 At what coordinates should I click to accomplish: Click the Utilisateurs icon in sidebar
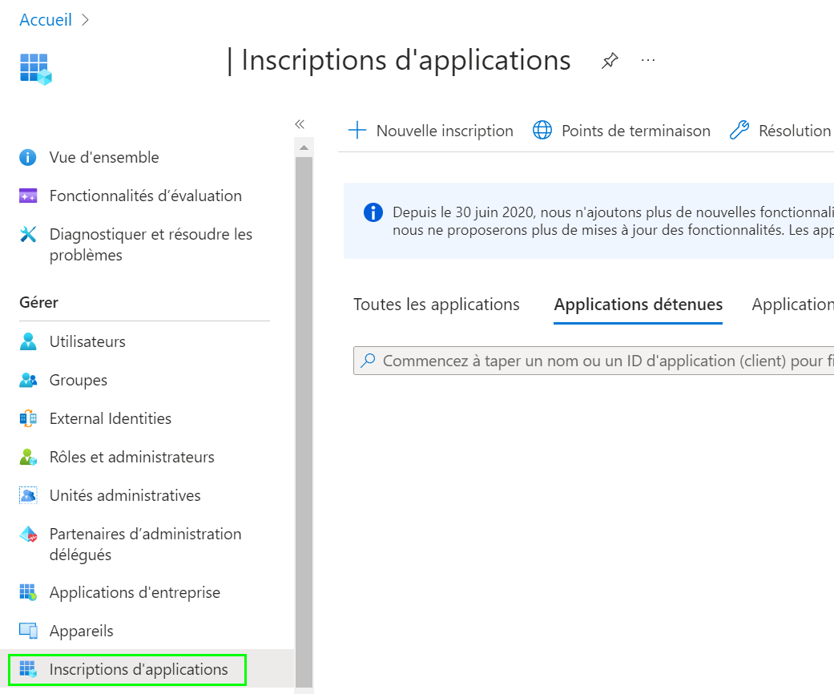28,342
